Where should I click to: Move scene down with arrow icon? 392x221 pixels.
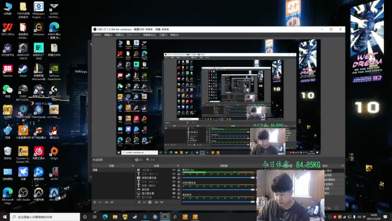coord(112,202)
